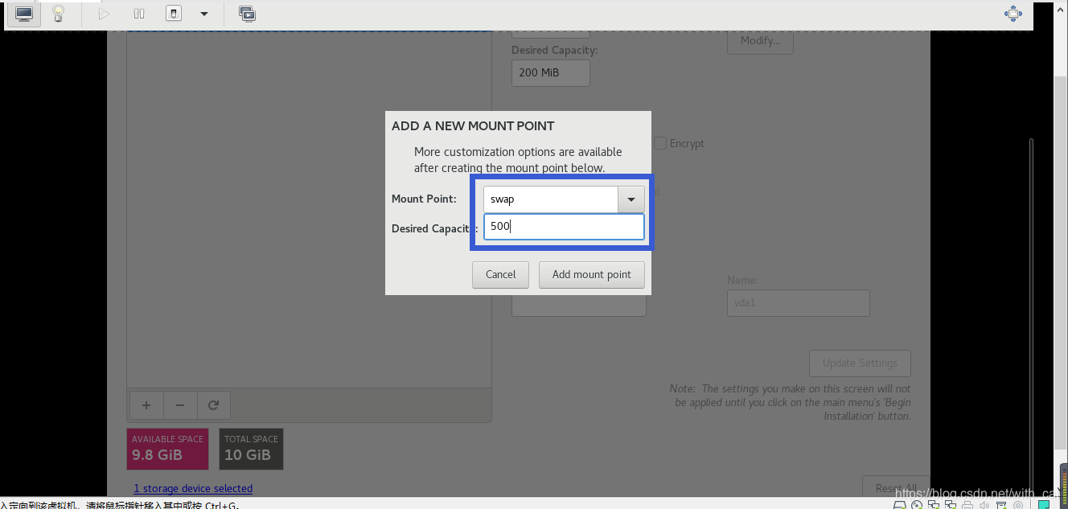This screenshot has height=509, width=1068.
Task: Show the graphical console view
Action: pyautogui.click(x=23, y=14)
